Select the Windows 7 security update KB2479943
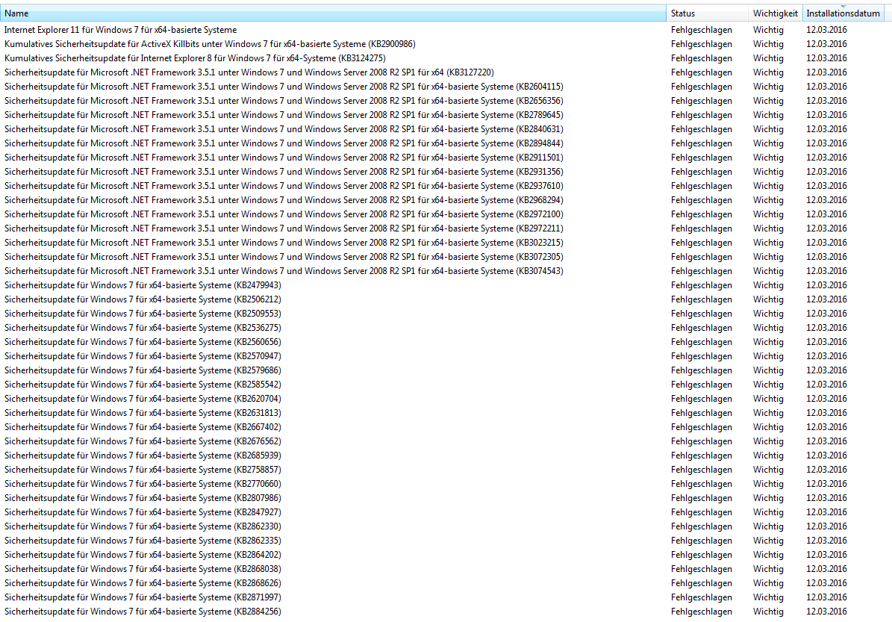The height and width of the screenshot is (622, 892). [x=143, y=285]
